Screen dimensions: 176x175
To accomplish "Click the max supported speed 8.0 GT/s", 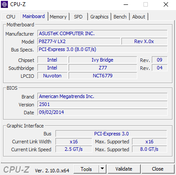I will (x=150, y=149).
